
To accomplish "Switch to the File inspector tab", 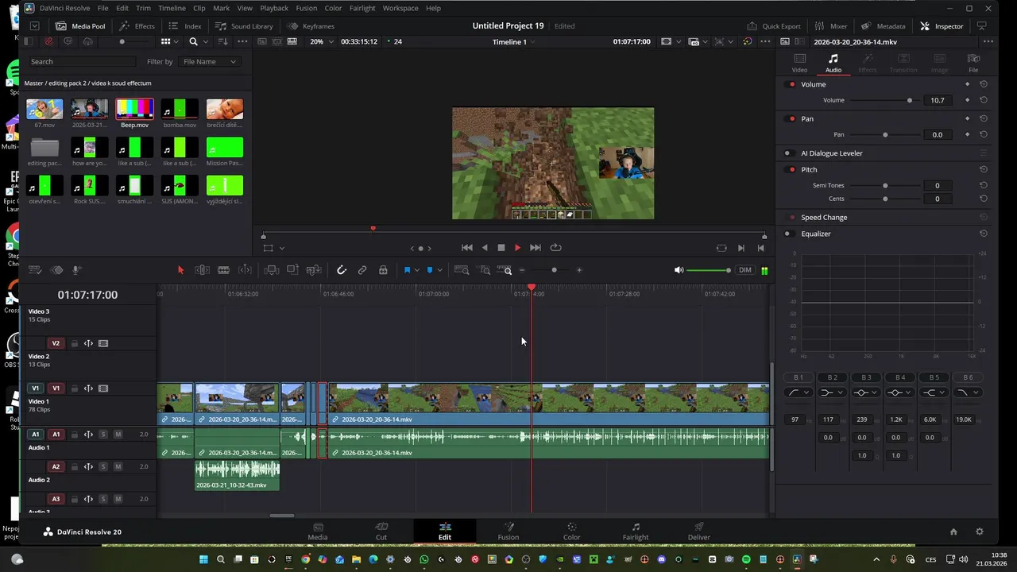I will pos(973,63).
